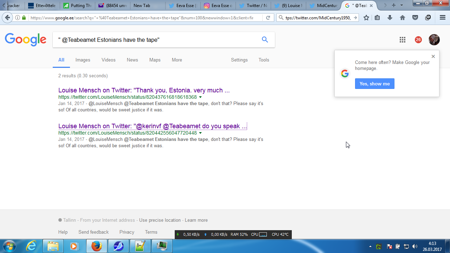Click Use precise location link
The image size is (450, 253).
click(x=160, y=220)
